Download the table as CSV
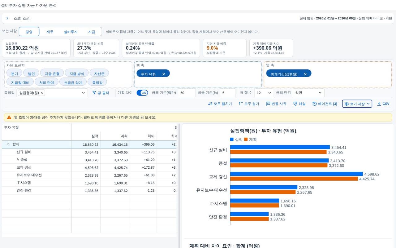 (x=383, y=104)
